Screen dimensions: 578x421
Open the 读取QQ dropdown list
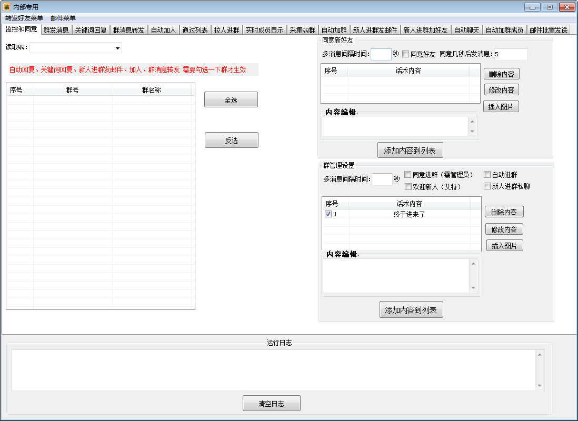coord(118,48)
